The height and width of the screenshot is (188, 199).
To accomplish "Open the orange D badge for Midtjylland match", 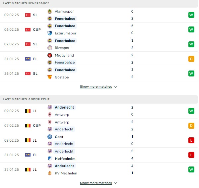I will click(191, 59).
